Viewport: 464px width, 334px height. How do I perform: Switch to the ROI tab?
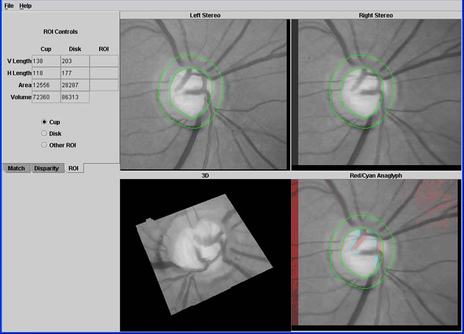[74, 168]
